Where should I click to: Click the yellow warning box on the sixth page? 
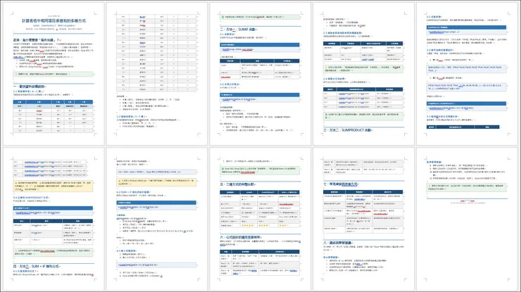(x=54, y=186)
